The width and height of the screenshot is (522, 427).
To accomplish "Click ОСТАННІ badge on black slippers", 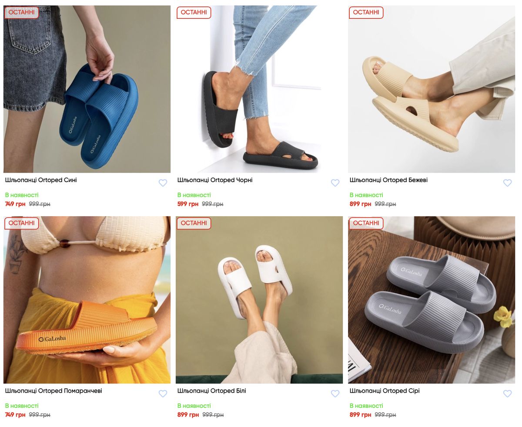I will pyautogui.click(x=194, y=13).
